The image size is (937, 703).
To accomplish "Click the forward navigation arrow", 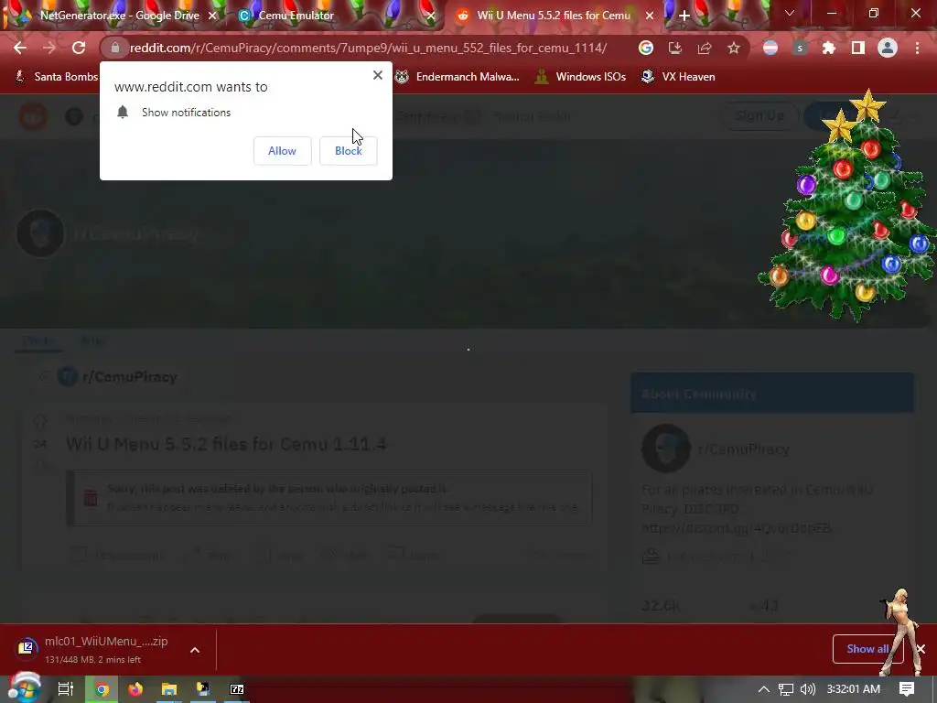I will click(49, 48).
